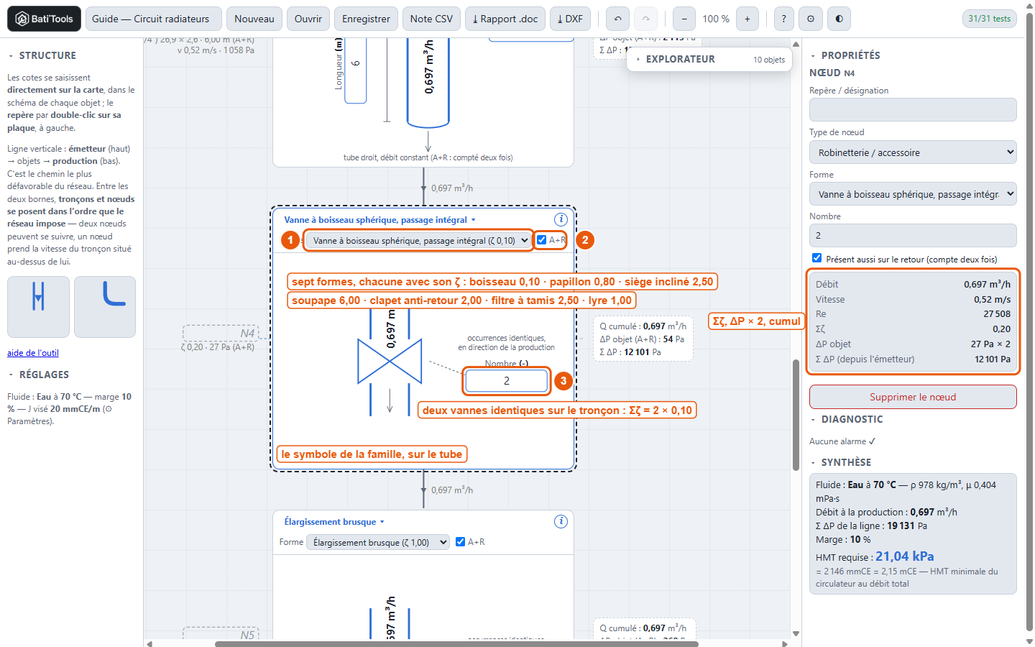Click the Bati'Tools logo button

pyautogui.click(x=44, y=19)
